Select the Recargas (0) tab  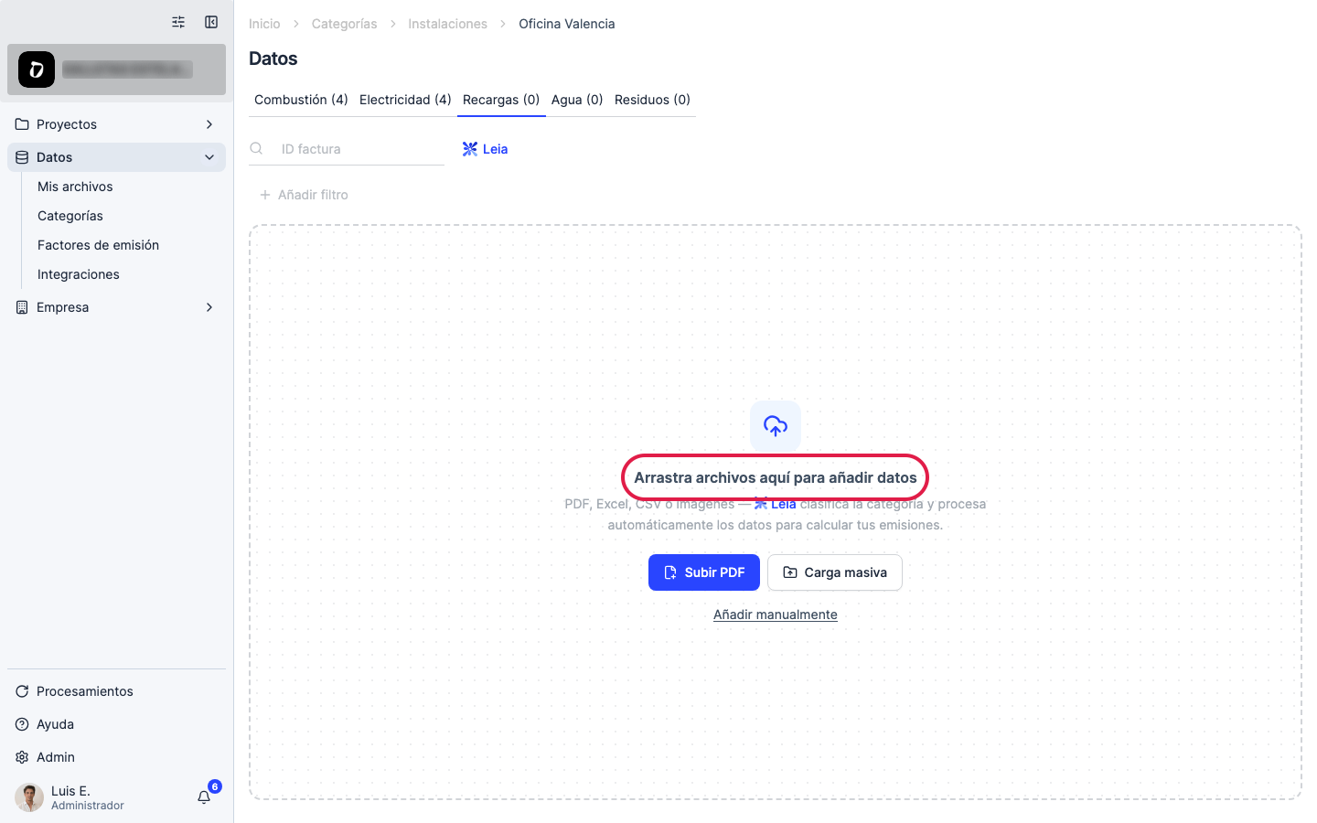click(x=501, y=100)
